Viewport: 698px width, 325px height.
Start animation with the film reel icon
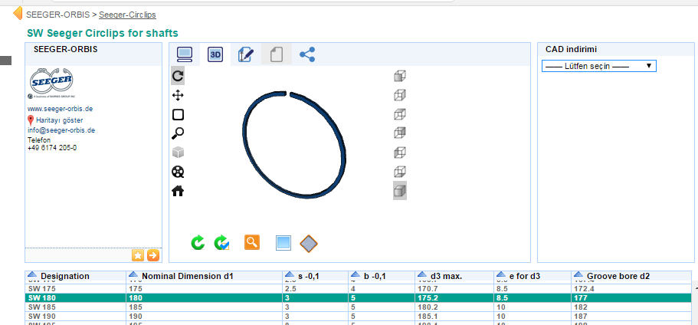[x=178, y=172]
